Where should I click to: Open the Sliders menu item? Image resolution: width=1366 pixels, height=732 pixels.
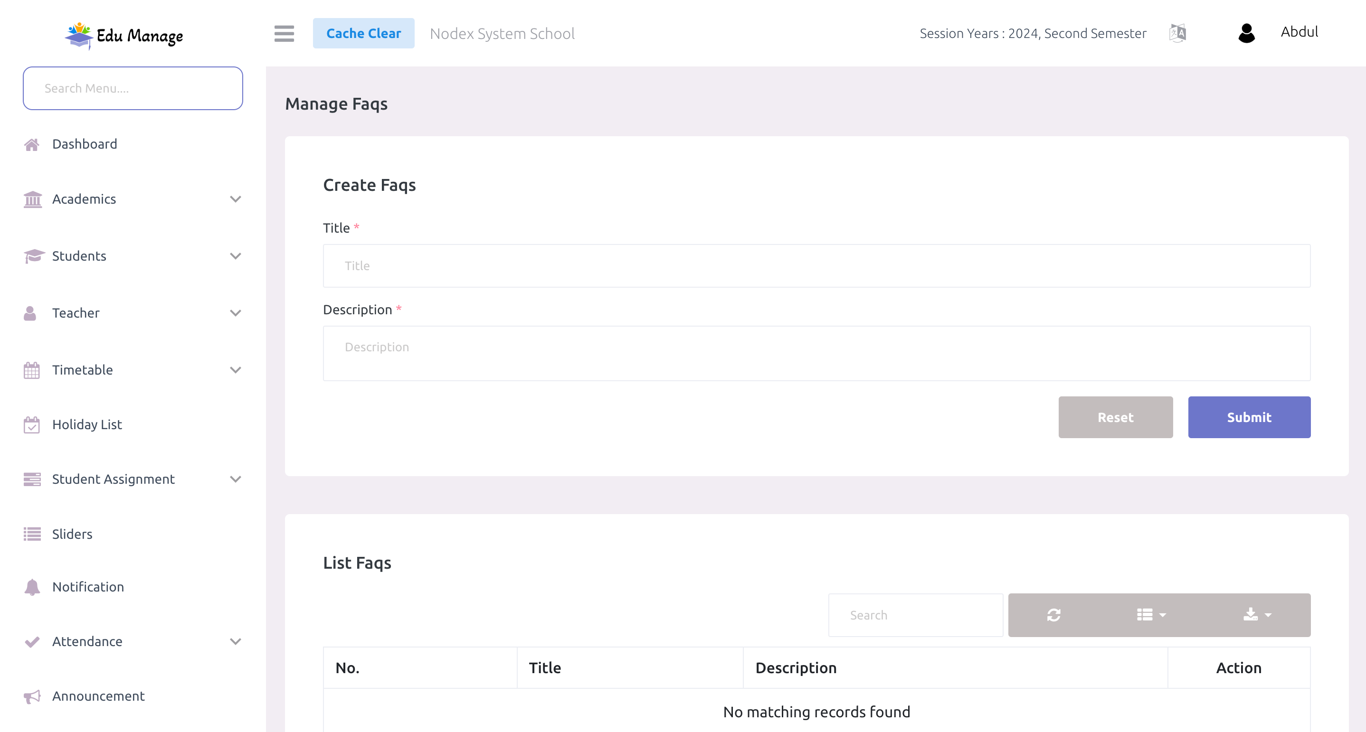pos(72,535)
